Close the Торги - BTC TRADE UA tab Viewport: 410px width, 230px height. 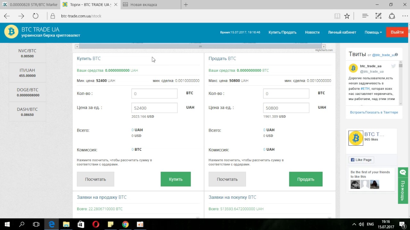tap(116, 5)
